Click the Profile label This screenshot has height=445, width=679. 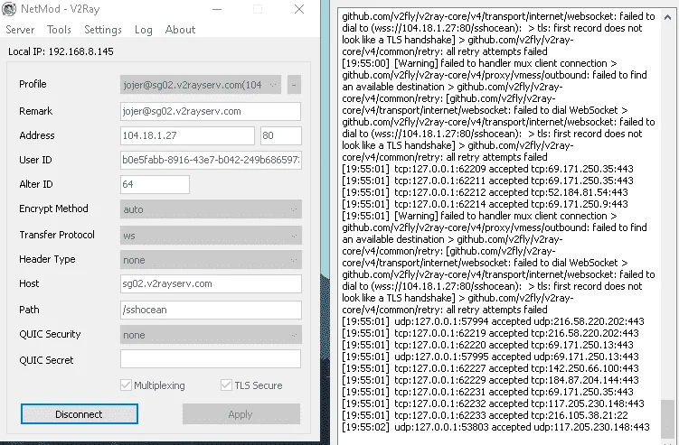[x=33, y=84]
